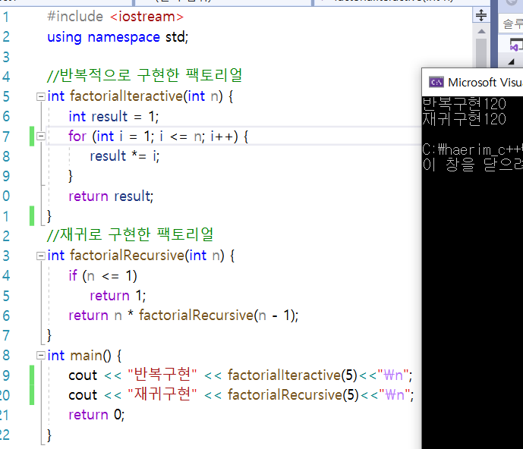This screenshot has width=523, height=449.
Task: Click the string "반복구현" in cout line
Action: [162, 375]
